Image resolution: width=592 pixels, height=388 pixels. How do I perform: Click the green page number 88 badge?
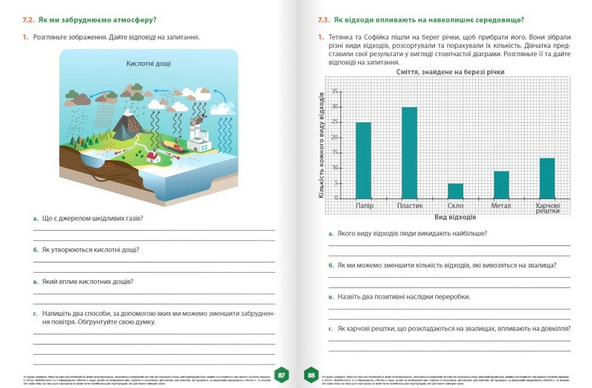(x=311, y=375)
